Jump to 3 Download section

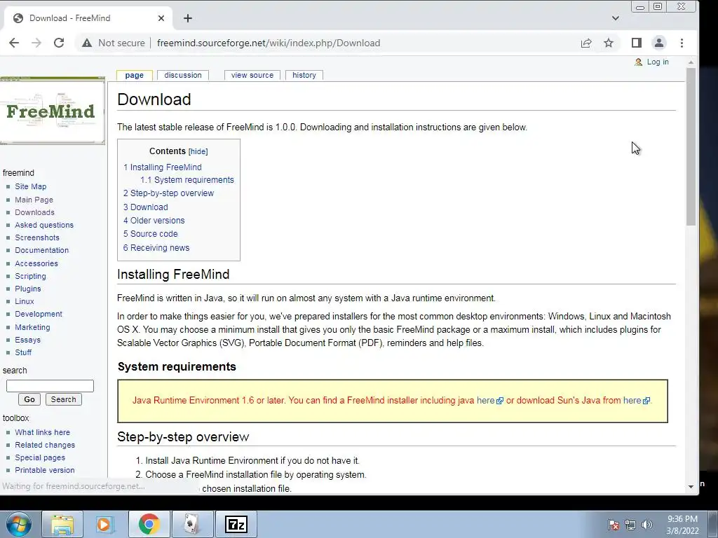(146, 207)
